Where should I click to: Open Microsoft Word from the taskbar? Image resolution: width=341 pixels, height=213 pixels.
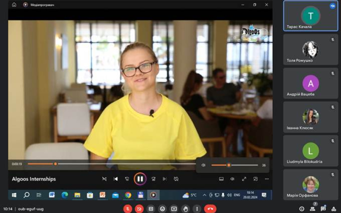point(52,195)
